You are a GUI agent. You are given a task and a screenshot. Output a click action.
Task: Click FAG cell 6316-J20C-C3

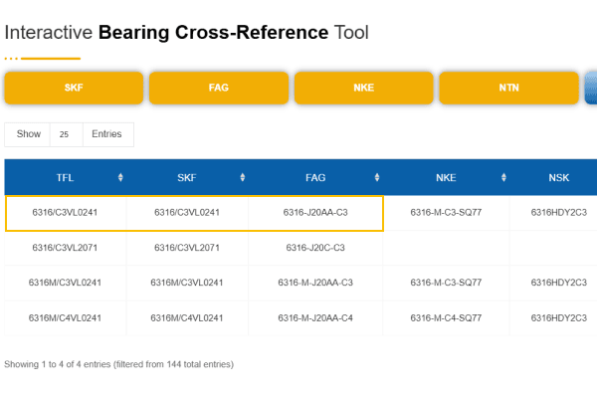point(315,248)
